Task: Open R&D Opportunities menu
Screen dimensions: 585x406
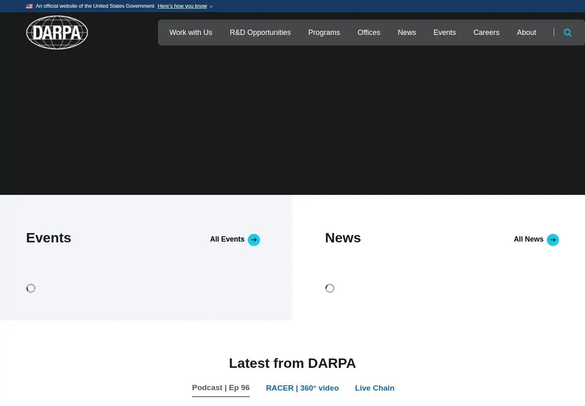Action: click(260, 32)
